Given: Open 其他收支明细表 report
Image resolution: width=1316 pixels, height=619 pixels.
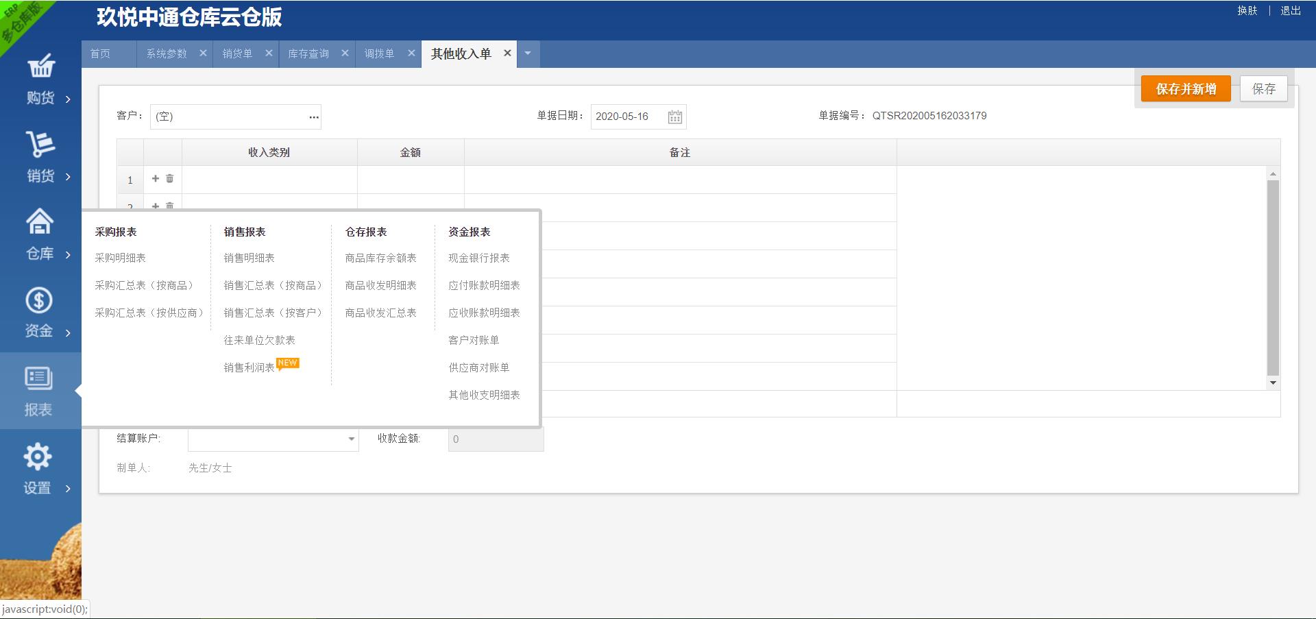Looking at the screenshot, I should 485,395.
